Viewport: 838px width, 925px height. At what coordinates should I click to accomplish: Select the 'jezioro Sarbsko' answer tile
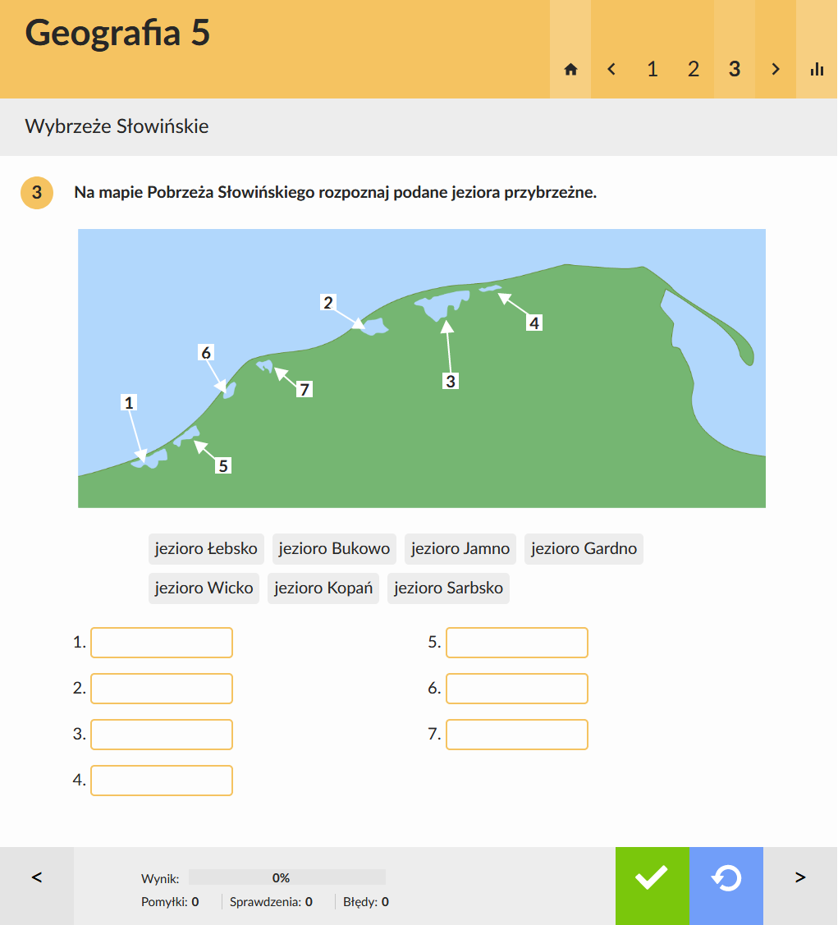pyautogui.click(x=448, y=588)
